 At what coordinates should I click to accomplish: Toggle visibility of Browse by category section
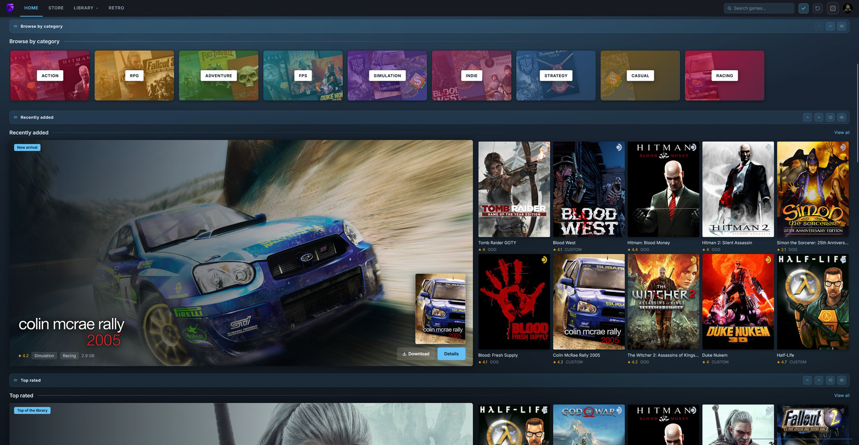842,26
